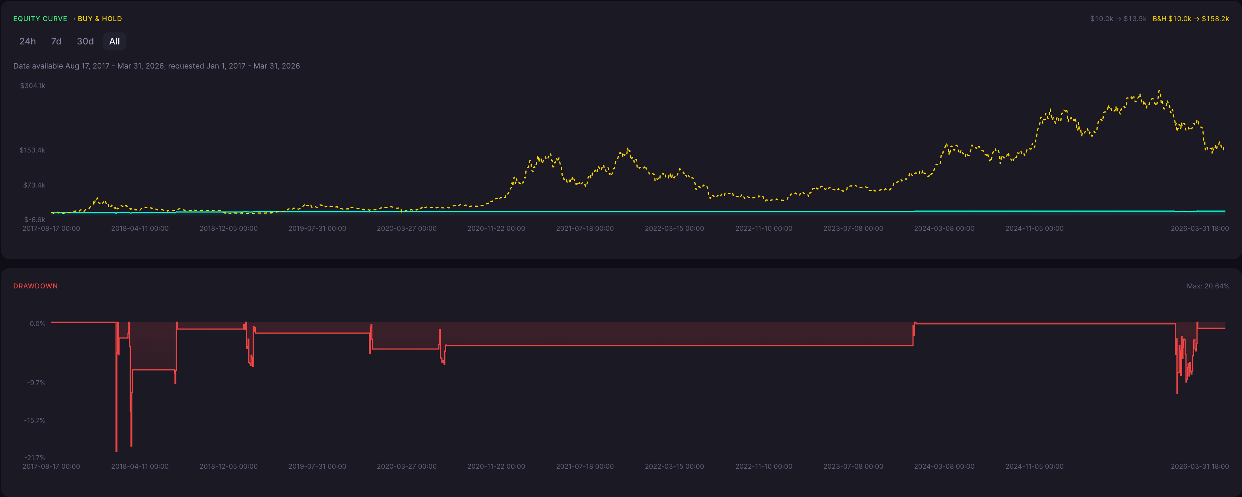Screen dimensions: 1242x497
Task: Click the $153.4k equity axis label
Action: [x=32, y=150]
